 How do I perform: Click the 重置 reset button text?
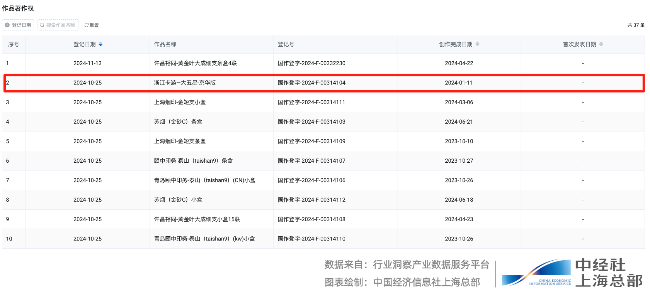tap(94, 25)
